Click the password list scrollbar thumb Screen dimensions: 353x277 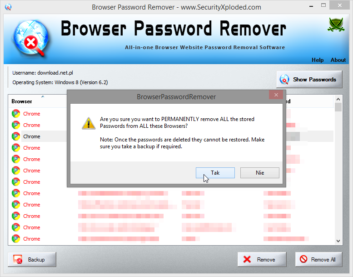point(338,107)
